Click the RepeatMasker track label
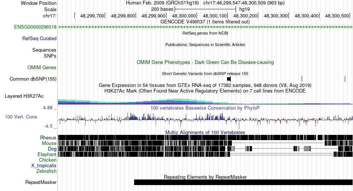Viewport: 353px width, 191px height. (41, 182)
